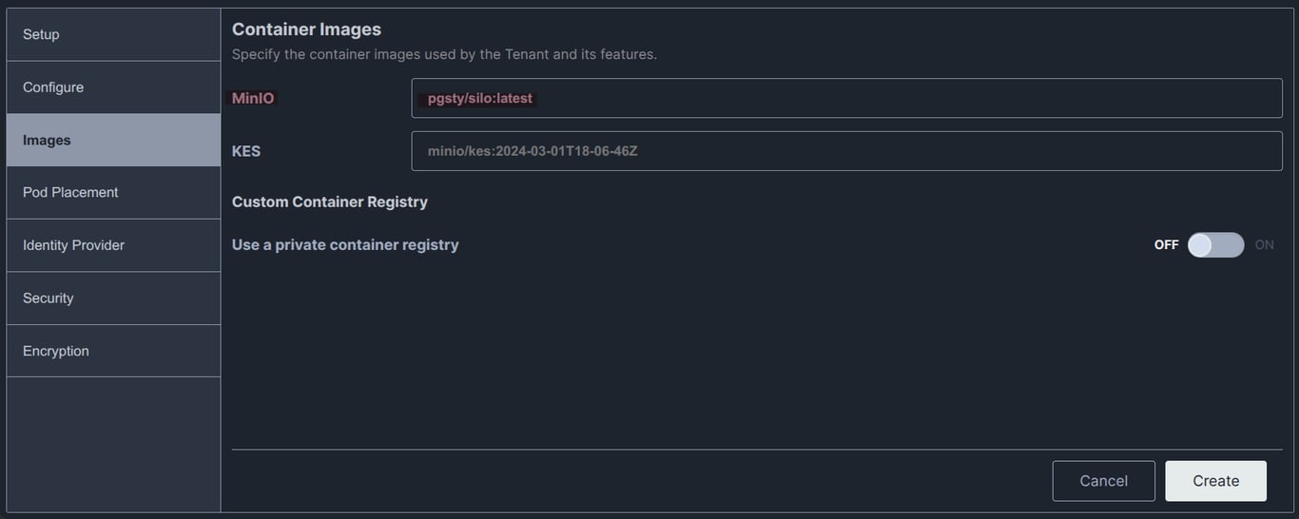Viewport: 1299px width, 519px height.
Task: Click the MinIO field label
Action: 253,98
